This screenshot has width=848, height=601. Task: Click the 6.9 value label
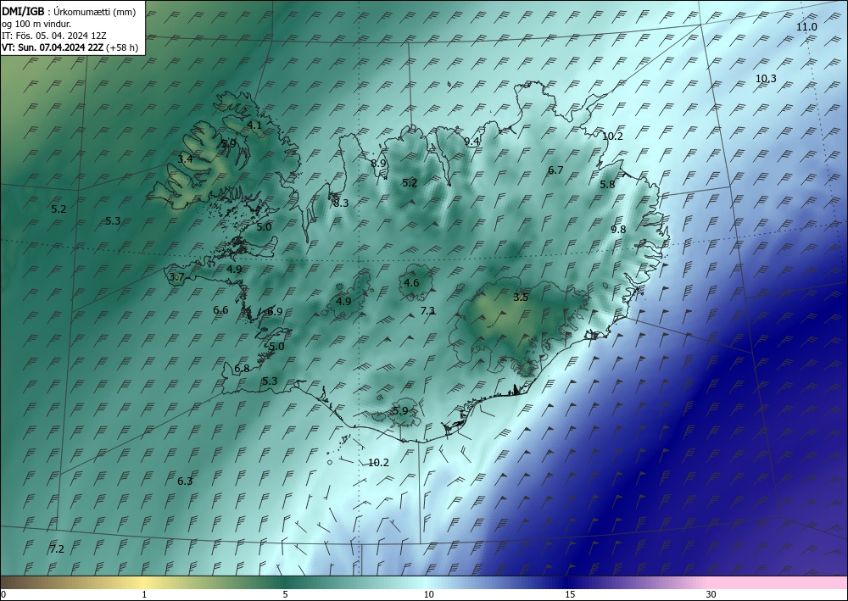pyautogui.click(x=275, y=312)
